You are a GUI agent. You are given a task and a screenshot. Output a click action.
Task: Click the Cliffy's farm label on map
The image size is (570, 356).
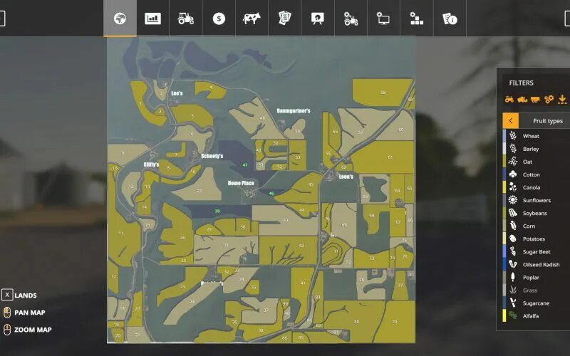point(151,164)
